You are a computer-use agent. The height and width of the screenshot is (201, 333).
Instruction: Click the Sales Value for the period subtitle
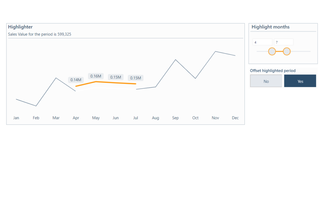coord(40,34)
